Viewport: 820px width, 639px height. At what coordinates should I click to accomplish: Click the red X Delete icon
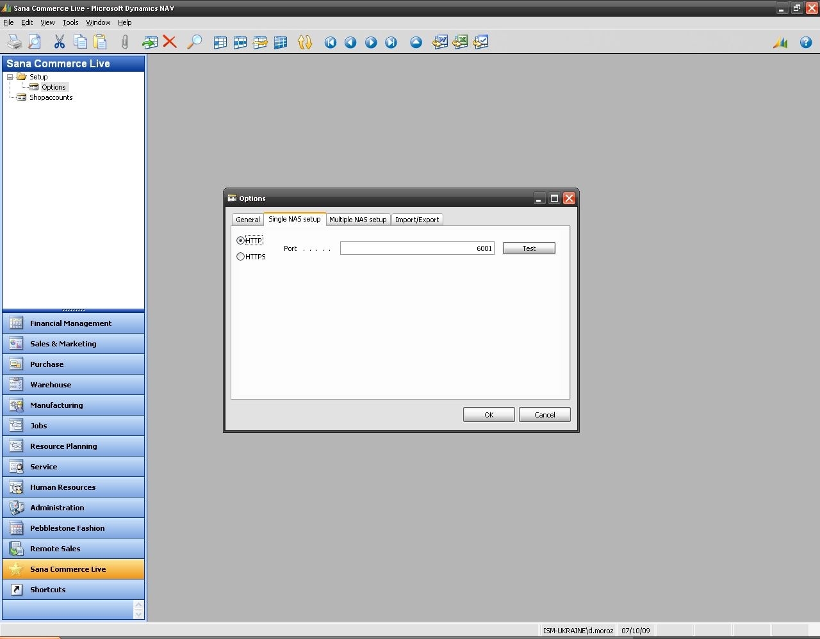pos(170,42)
